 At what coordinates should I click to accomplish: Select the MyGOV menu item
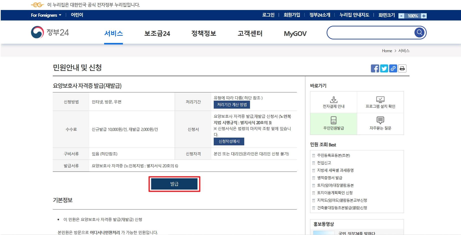(x=295, y=33)
